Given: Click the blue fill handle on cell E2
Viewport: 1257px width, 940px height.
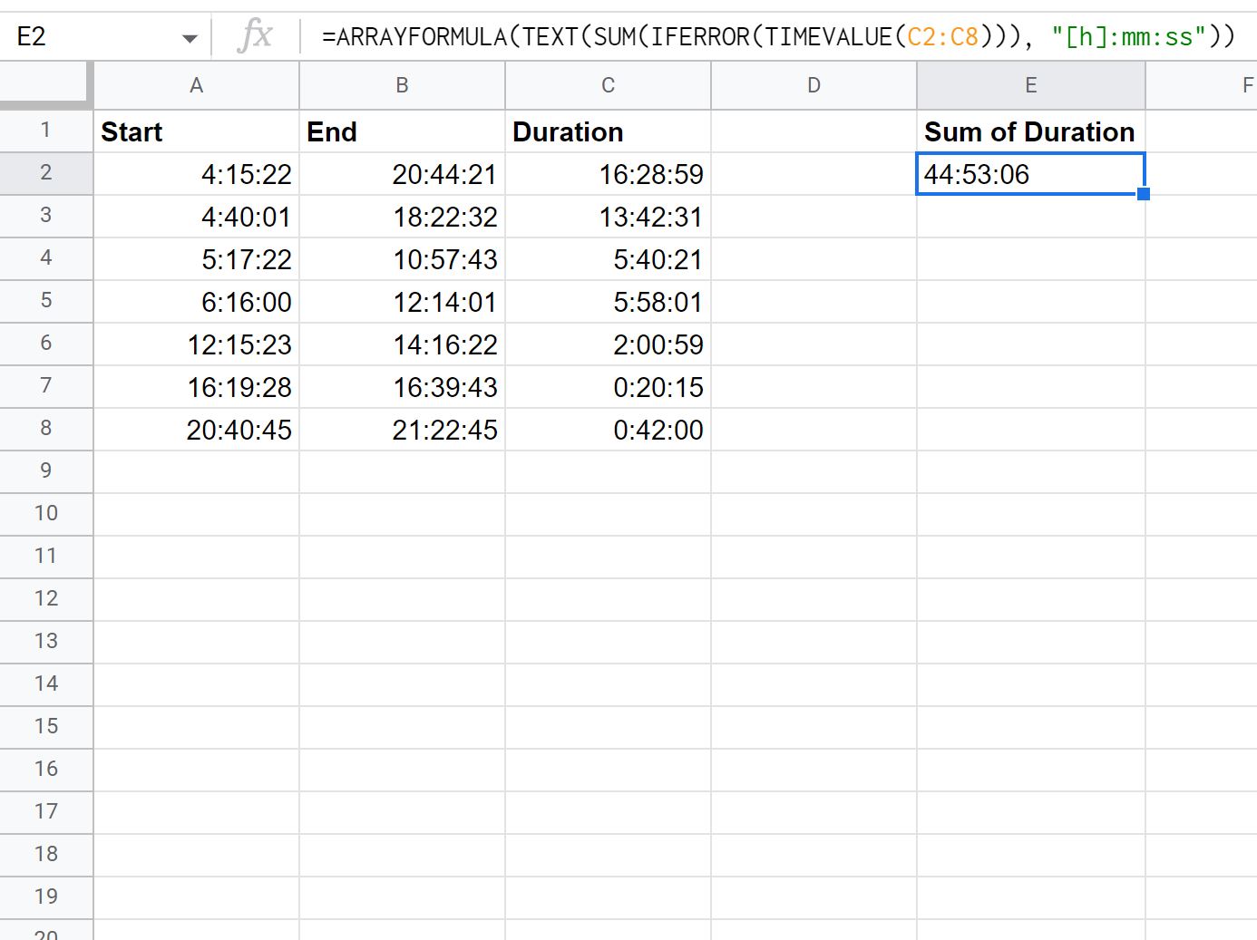Looking at the screenshot, I should (1145, 193).
